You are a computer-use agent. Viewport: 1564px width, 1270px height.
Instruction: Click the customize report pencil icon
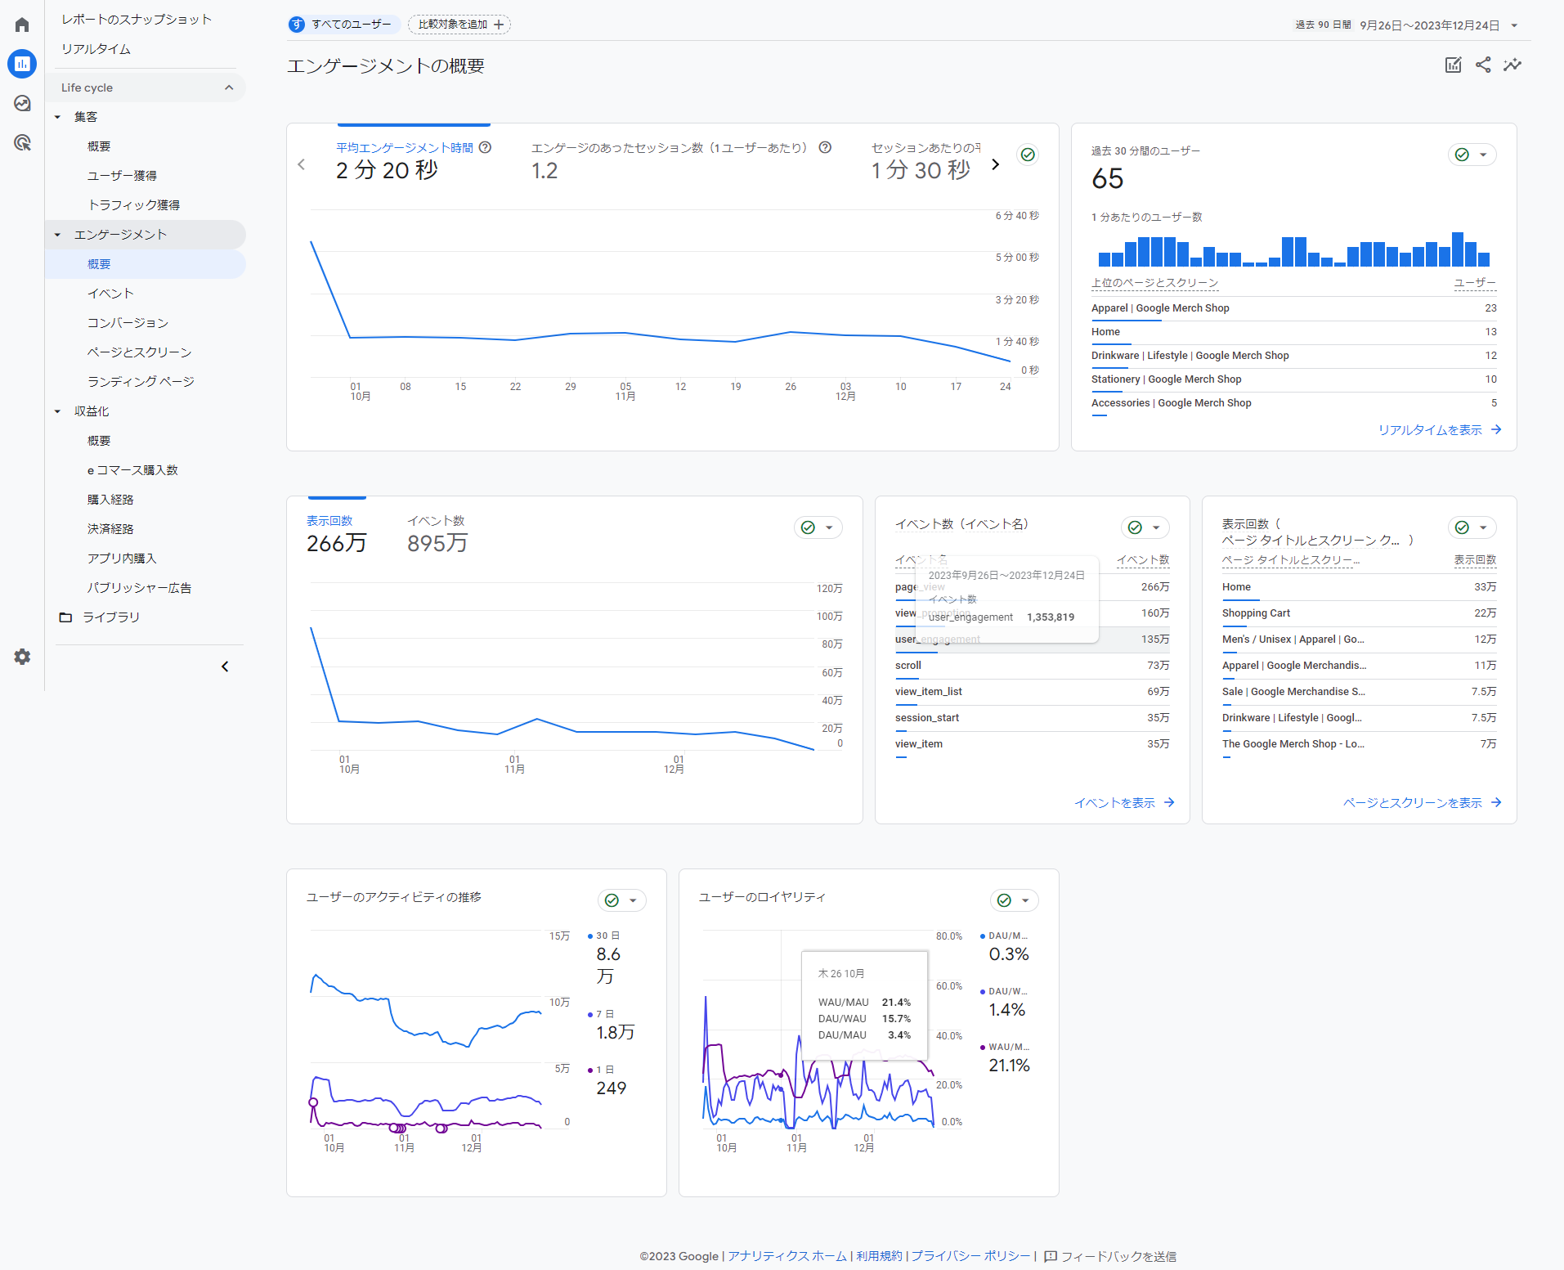[1453, 65]
